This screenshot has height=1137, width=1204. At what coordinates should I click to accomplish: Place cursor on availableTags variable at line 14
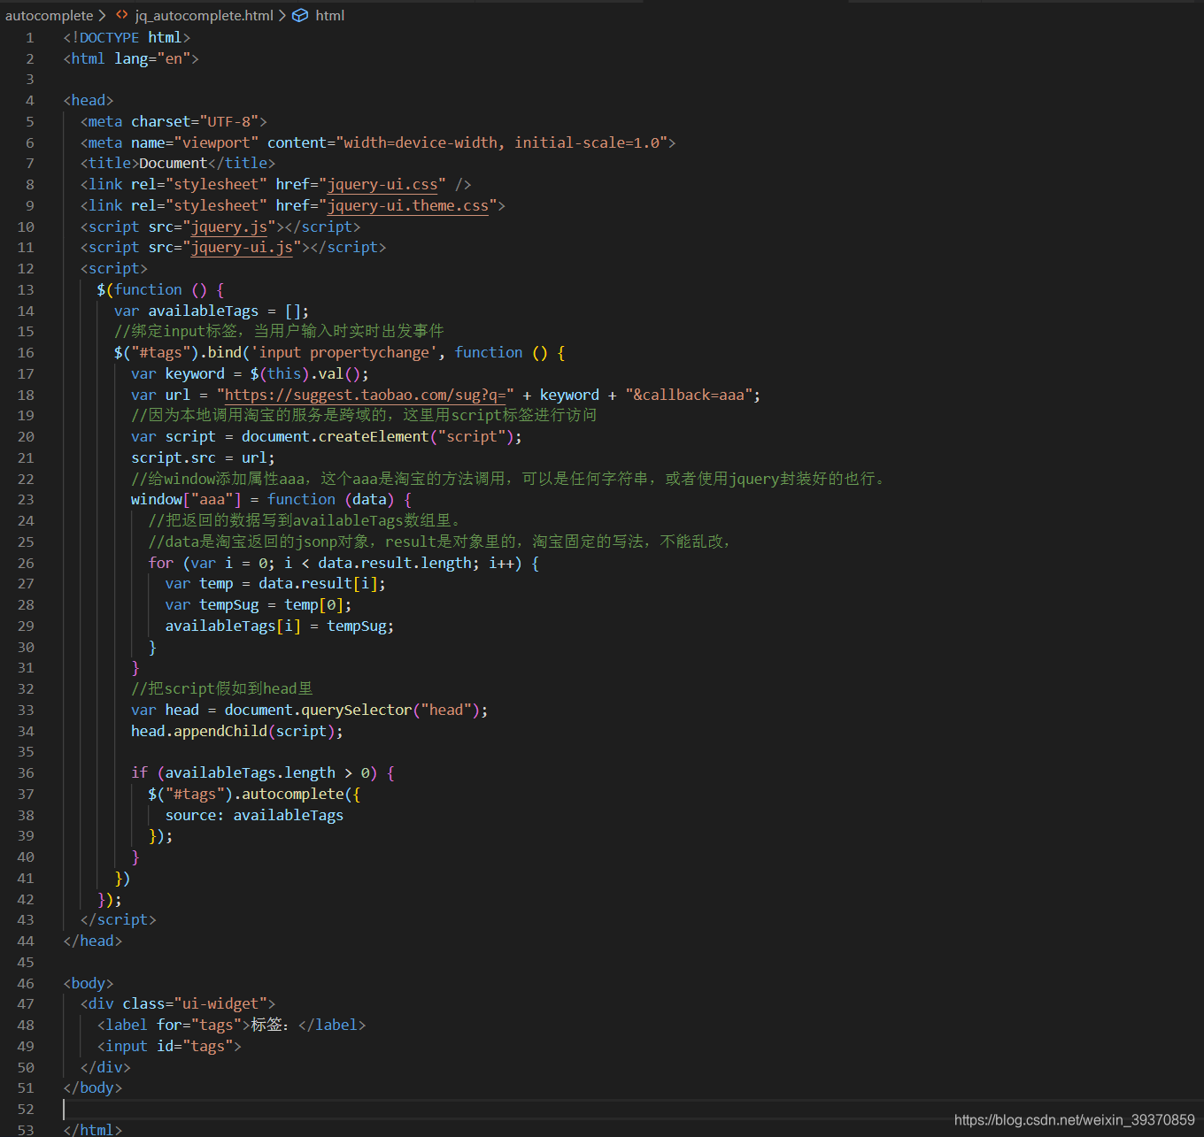click(x=204, y=311)
